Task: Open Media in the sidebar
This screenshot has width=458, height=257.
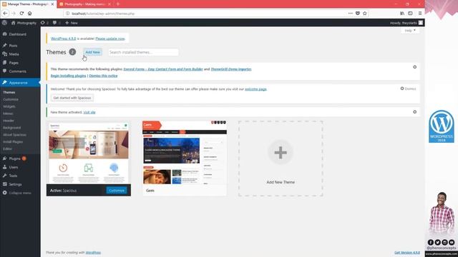Action: [x=14, y=54]
